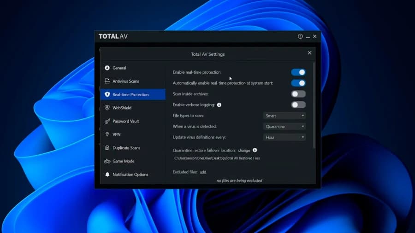The image size is (415, 233).
Task: Click the 'Total AV Settings' dialog title
Action: click(208, 54)
